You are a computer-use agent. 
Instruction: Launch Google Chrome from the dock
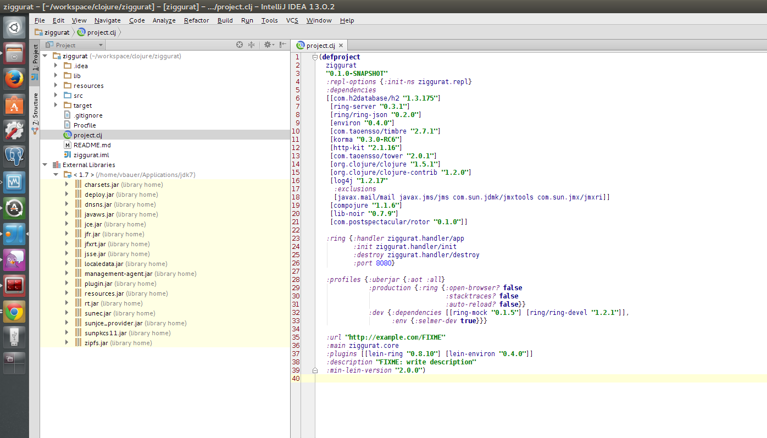tap(14, 312)
